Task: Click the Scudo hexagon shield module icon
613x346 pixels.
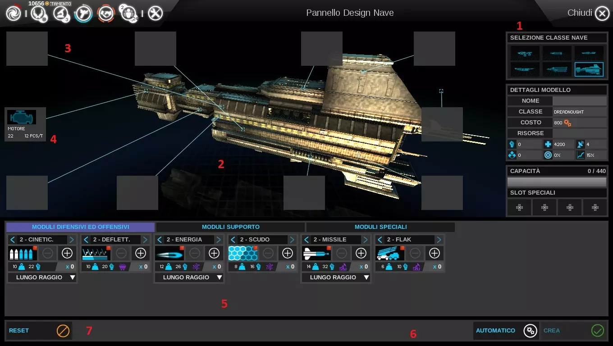Action: click(x=243, y=253)
